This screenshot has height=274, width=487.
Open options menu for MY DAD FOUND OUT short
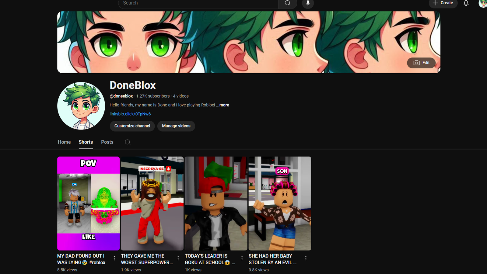(x=114, y=258)
